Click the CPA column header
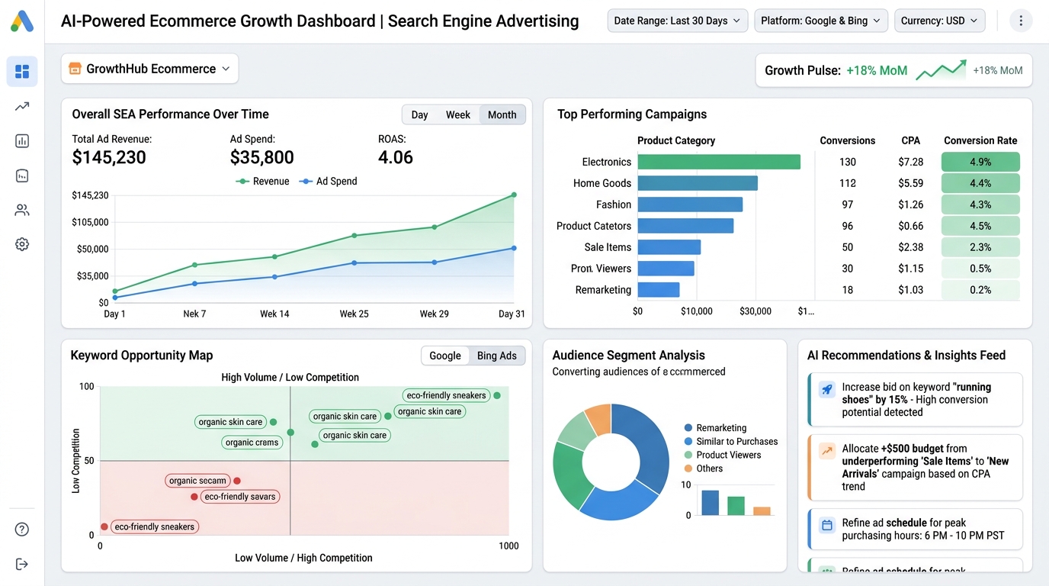 tap(911, 140)
